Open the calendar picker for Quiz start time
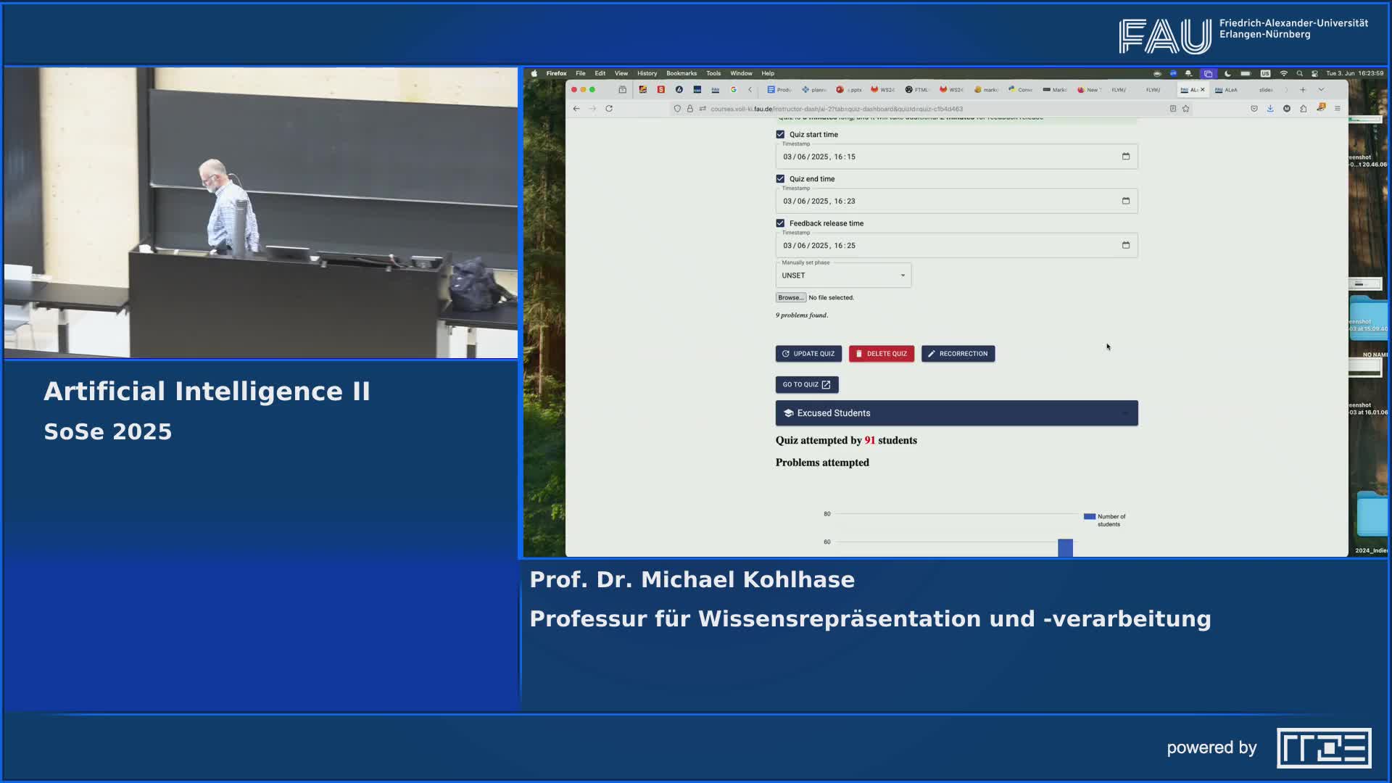The width and height of the screenshot is (1392, 783). coord(1125,157)
